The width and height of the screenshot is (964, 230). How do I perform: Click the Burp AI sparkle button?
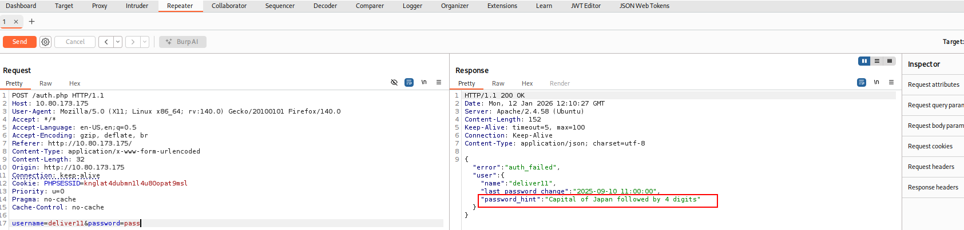[x=183, y=42]
